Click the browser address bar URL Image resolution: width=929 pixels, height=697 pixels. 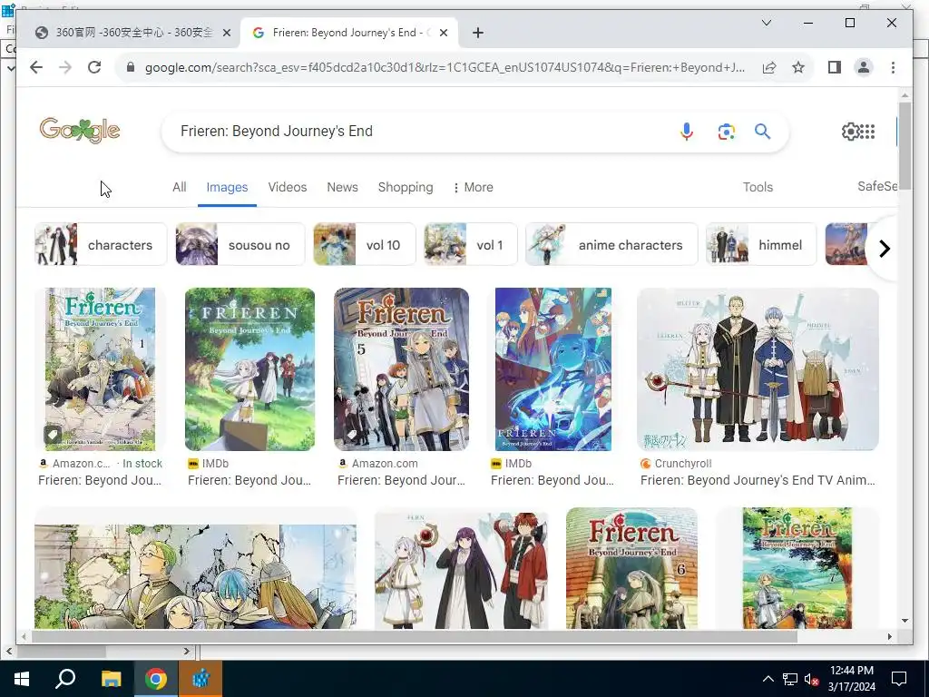[x=445, y=67]
